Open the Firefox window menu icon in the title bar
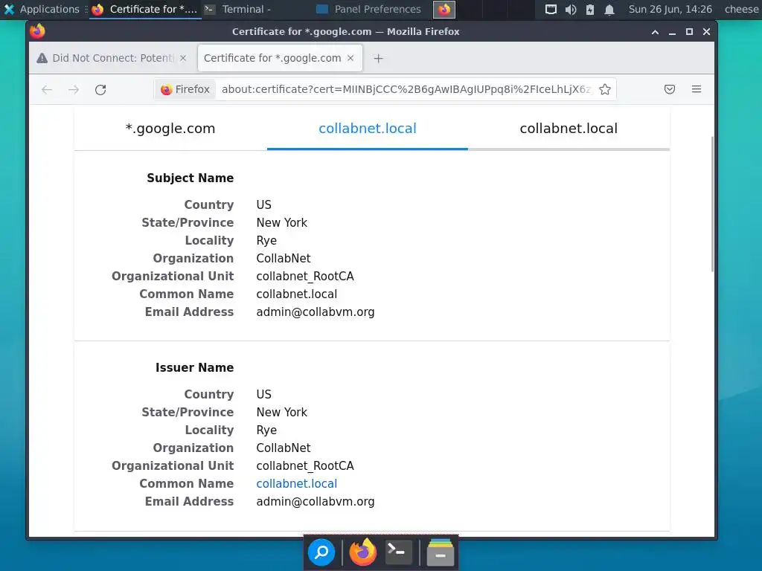 37,31
